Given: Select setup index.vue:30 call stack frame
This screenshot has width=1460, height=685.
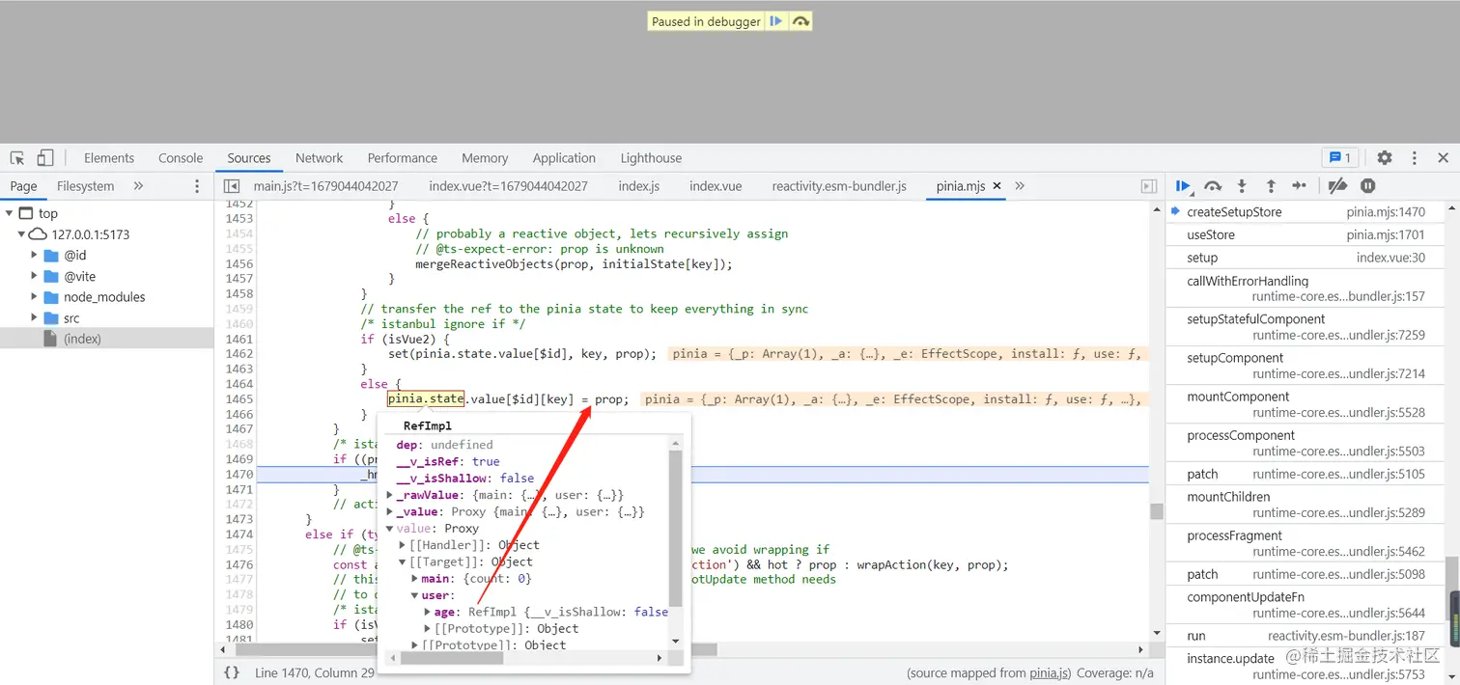Looking at the screenshot, I should (1306, 258).
